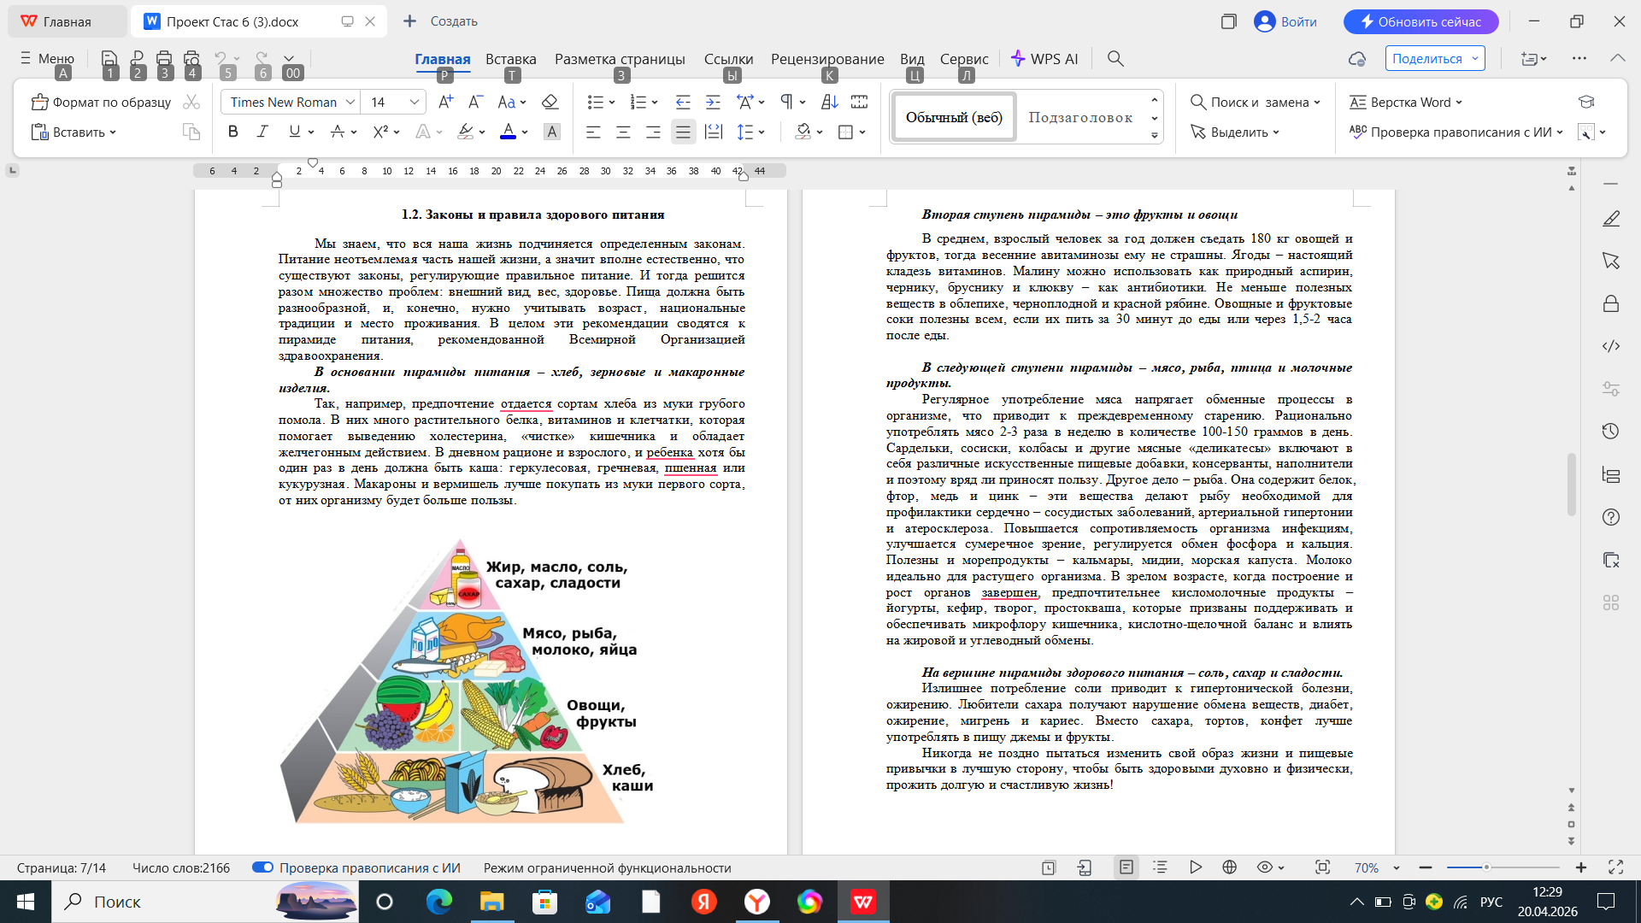Center align the paragraph
The image size is (1641, 923).
coord(623,132)
